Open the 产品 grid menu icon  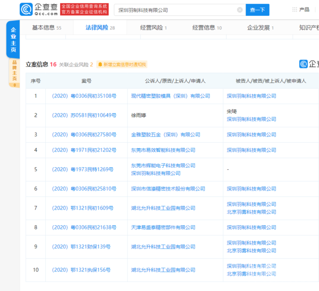[295, 10]
